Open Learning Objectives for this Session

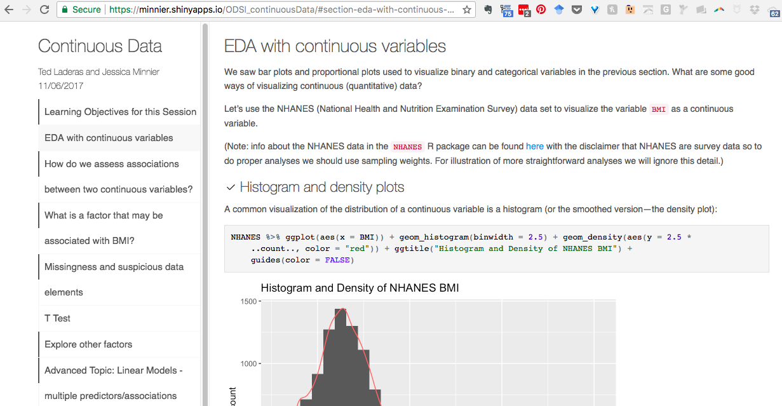tap(119, 112)
